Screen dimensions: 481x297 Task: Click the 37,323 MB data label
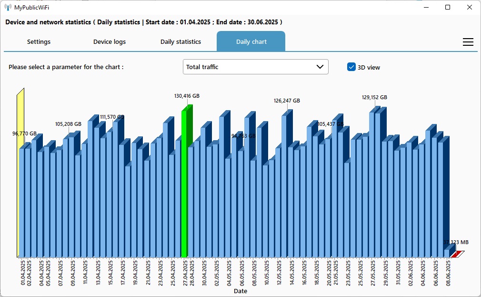point(456,243)
